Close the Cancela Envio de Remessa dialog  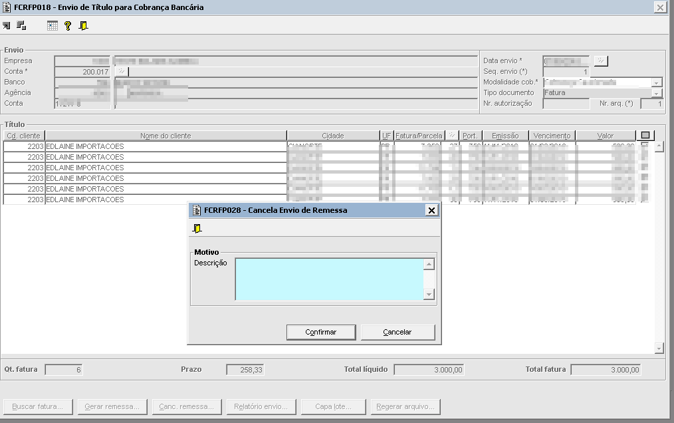click(431, 210)
